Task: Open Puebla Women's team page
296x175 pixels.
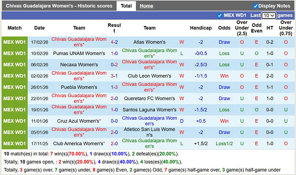Action: (x=79, y=87)
